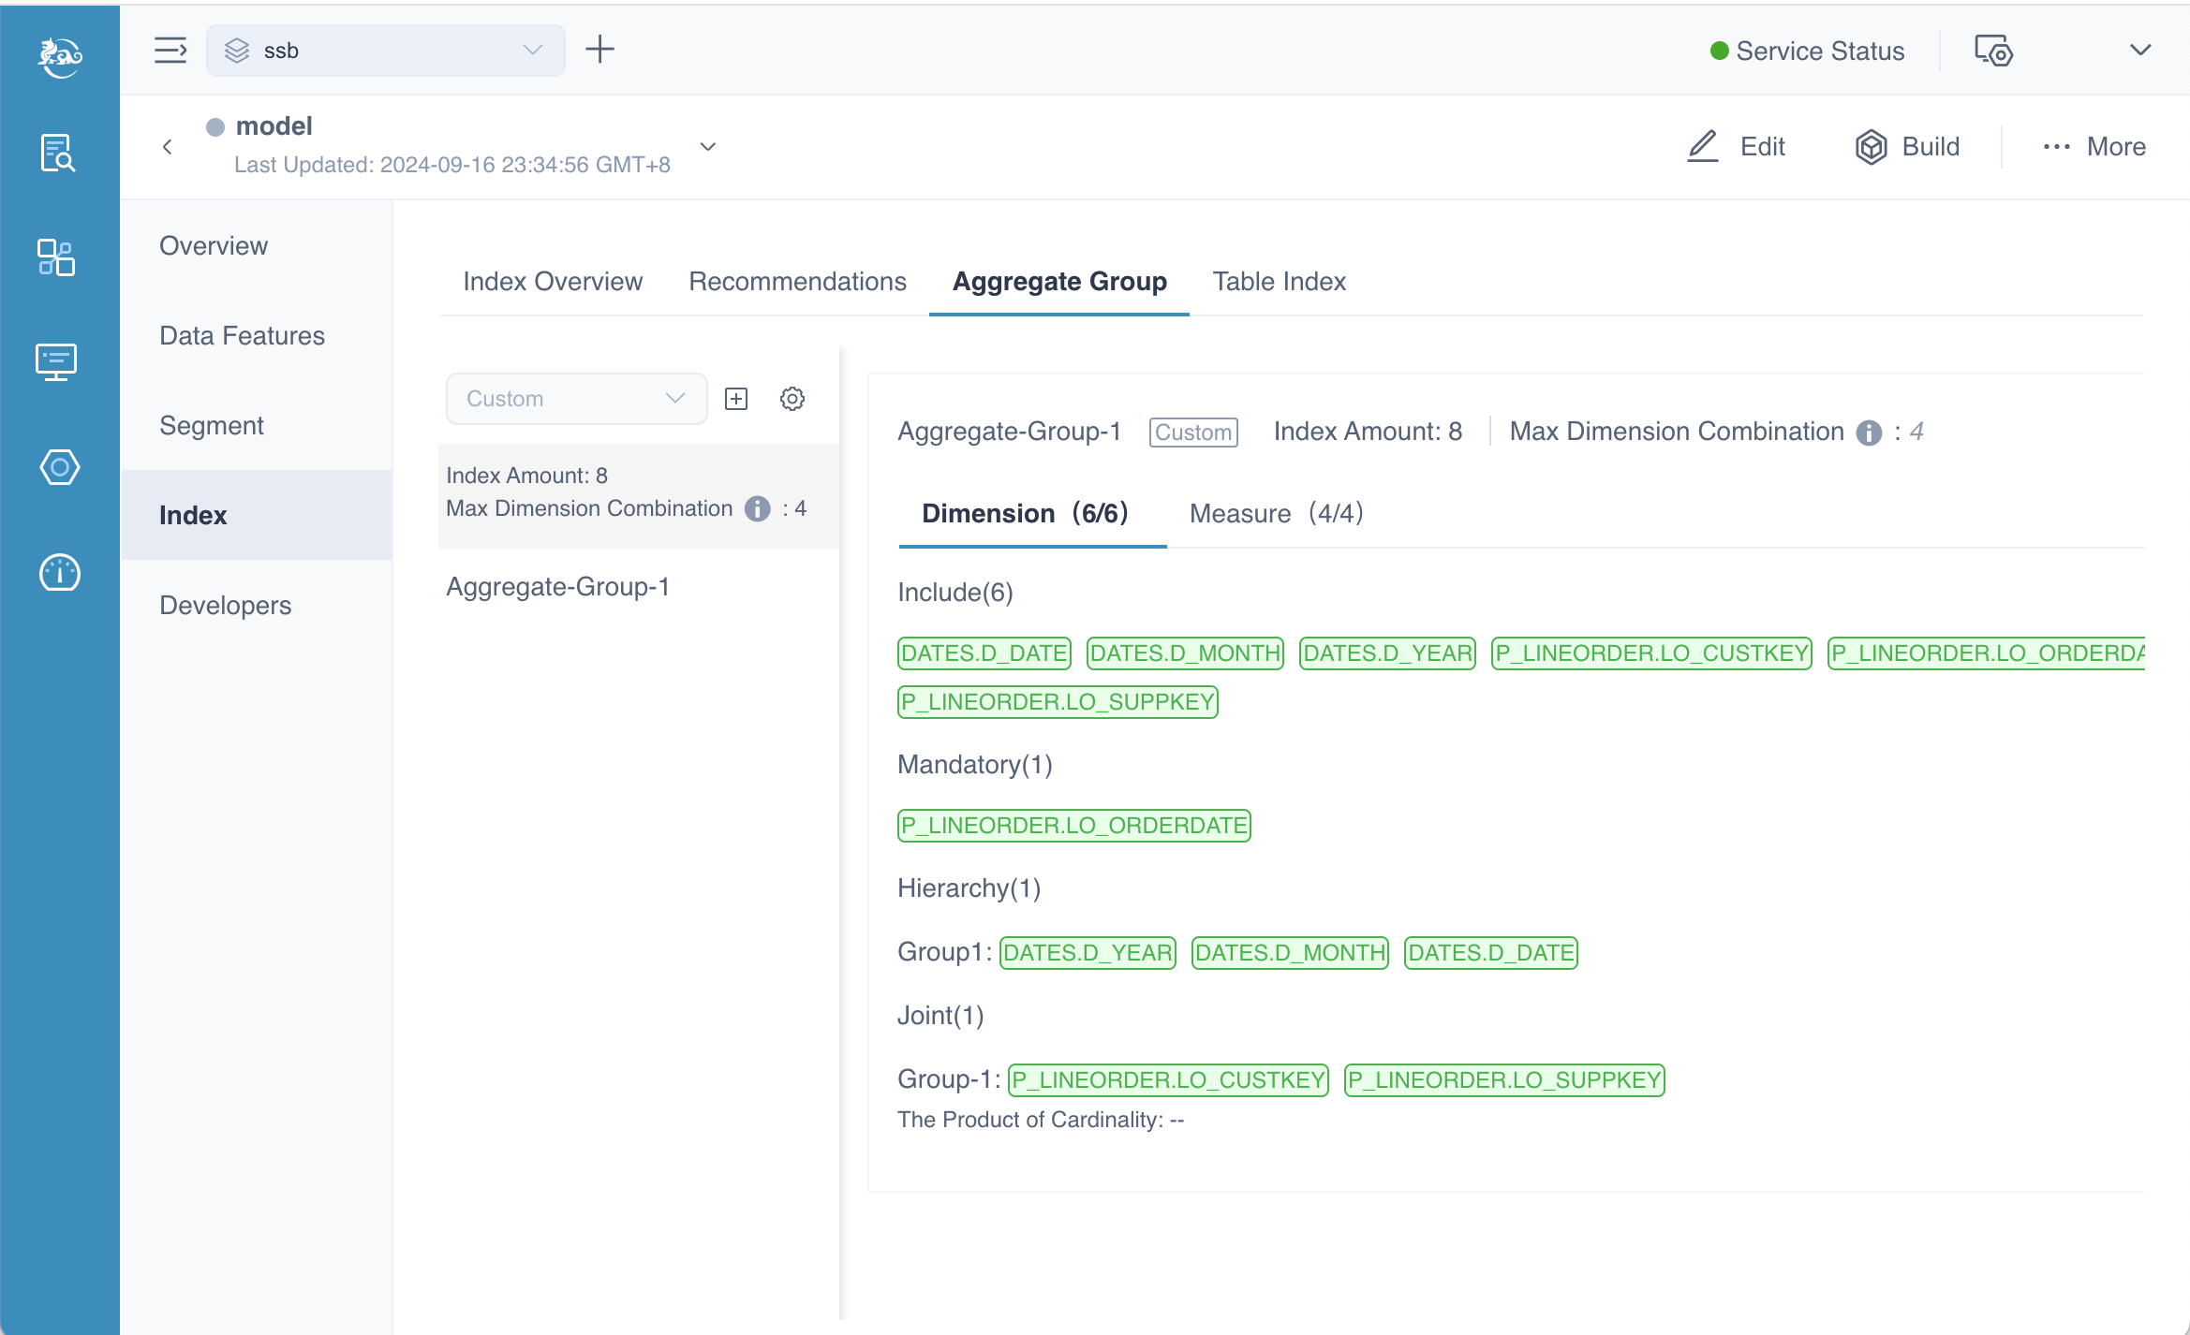Viewport: 2190px width, 1335px height.
Task: Collapse the sidebar with hamburger icon
Action: [x=170, y=50]
